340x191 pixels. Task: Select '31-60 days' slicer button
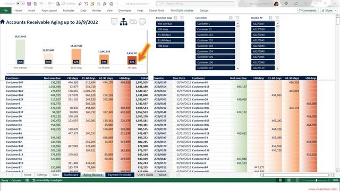[170, 34]
